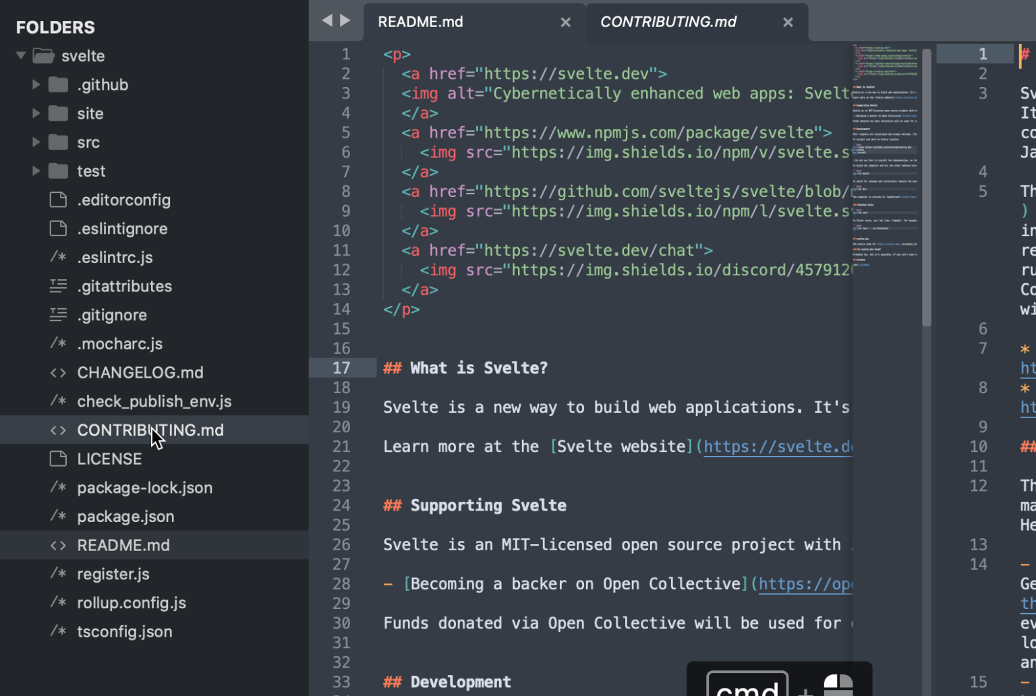Collapse the svelte root folder arrow

point(21,55)
